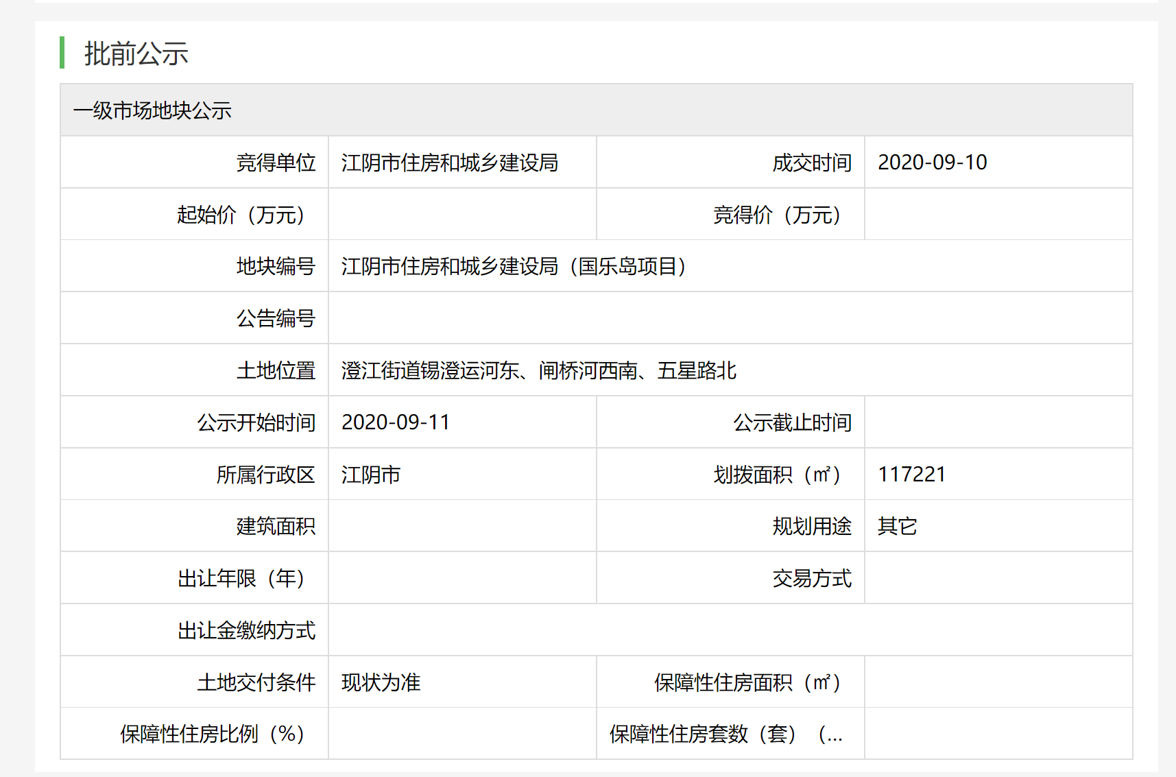The height and width of the screenshot is (777, 1176).
Task: Click the 所属行政区 value 江阴市
Action: (x=371, y=475)
